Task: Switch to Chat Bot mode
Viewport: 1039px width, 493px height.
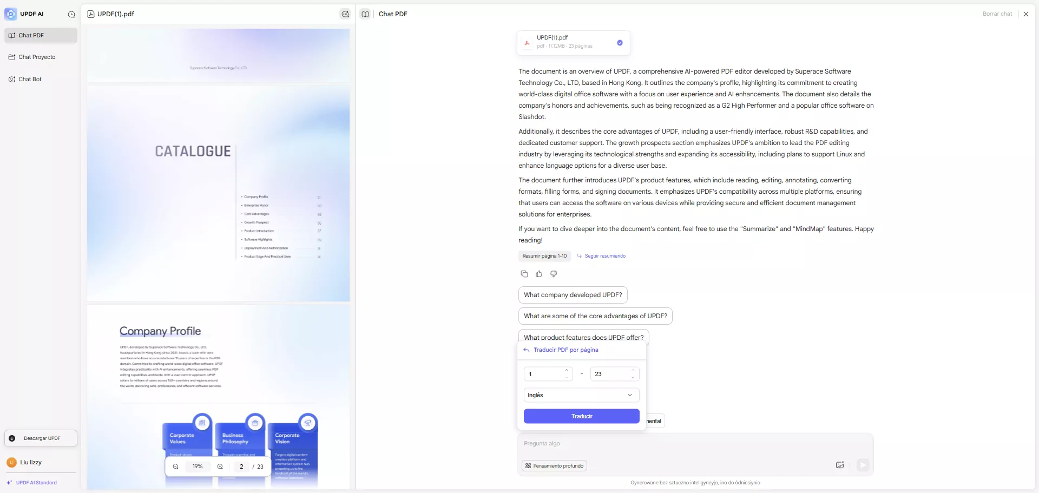Action: click(41, 79)
